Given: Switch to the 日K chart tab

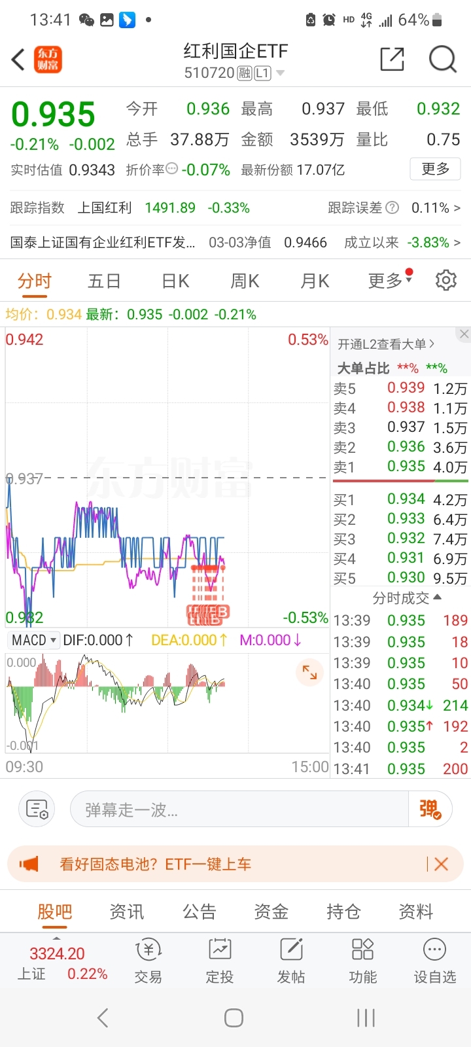Looking at the screenshot, I should (x=175, y=281).
